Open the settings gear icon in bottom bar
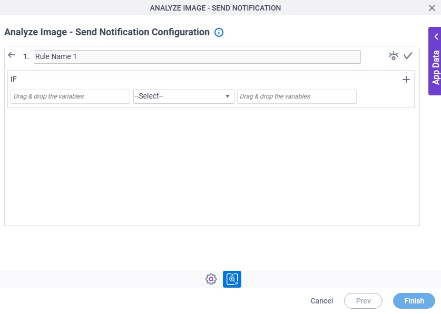Image resolution: width=441 pixels, height=314 pixels. click(x=211, y=279)
